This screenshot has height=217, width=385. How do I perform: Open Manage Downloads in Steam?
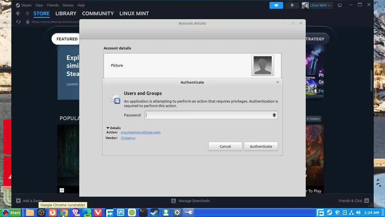(191, 201)
